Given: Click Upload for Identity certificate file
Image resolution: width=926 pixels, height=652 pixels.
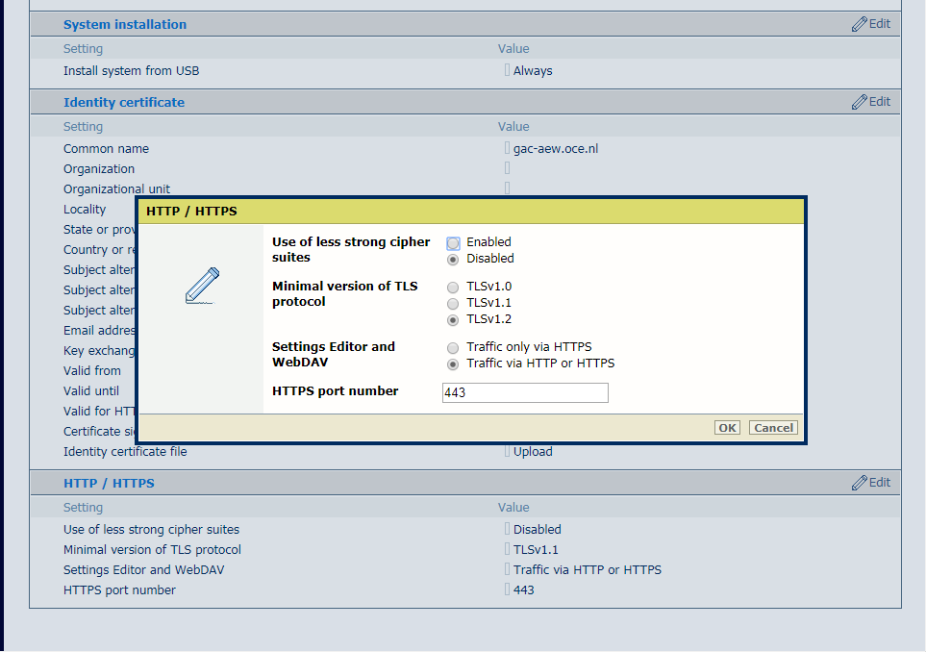Looking at the screenshot, I should (x=533, y=452).
